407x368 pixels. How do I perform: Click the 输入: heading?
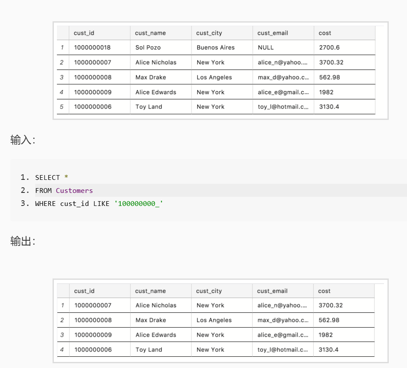click(x=23, y=140)
